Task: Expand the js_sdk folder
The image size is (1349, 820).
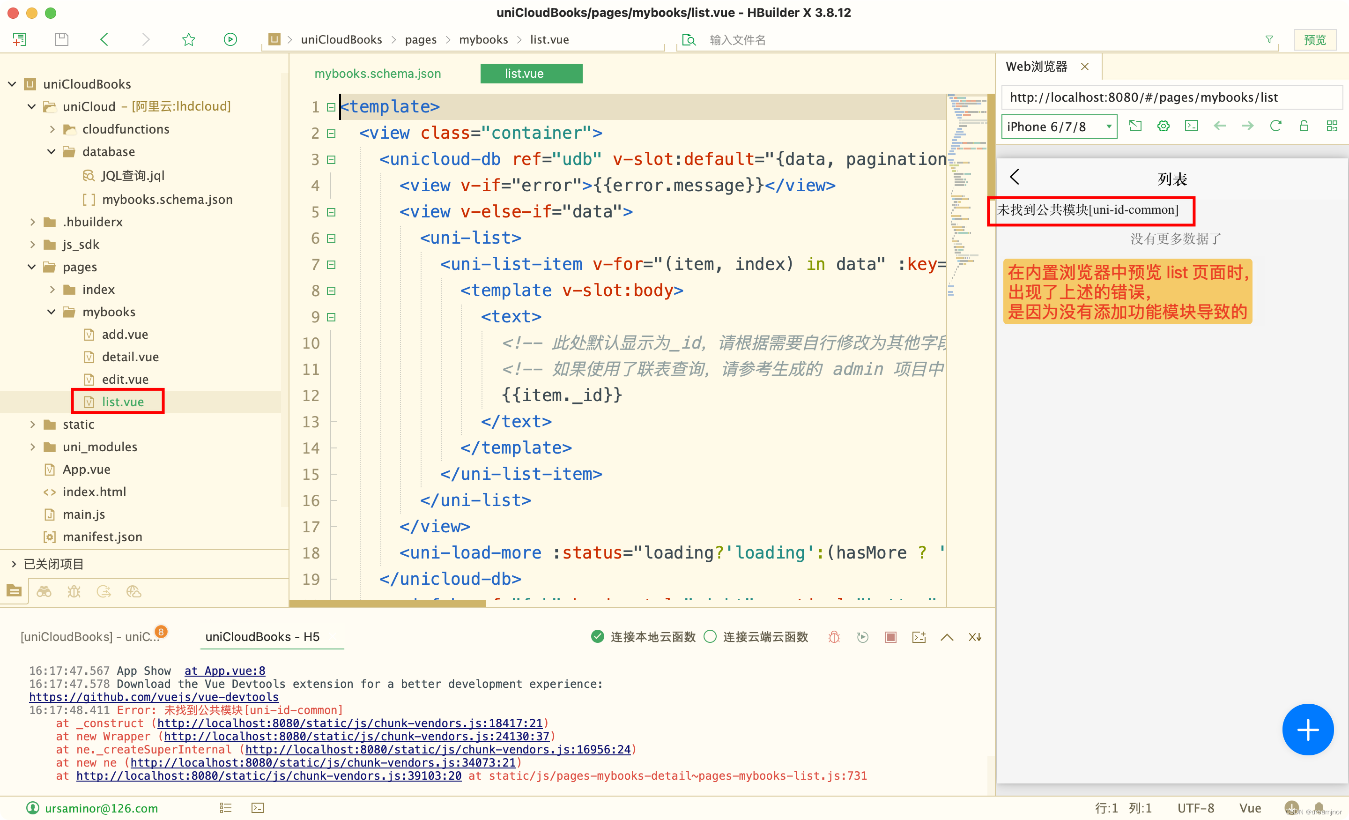Action: [x=32, y=244]
